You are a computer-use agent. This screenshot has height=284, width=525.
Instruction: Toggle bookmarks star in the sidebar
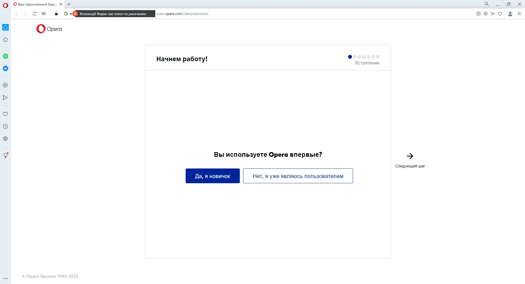pos(5,40)
